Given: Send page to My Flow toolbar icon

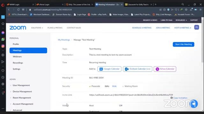Looking at the screenshot, I should pyautogui.click(x=172, y=9).
